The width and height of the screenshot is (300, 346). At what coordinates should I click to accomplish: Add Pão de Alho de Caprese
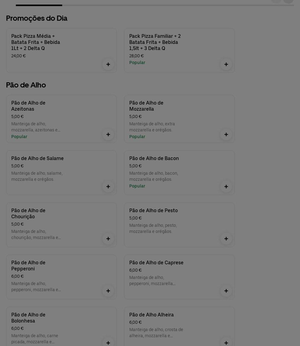[x=226, y=291]
